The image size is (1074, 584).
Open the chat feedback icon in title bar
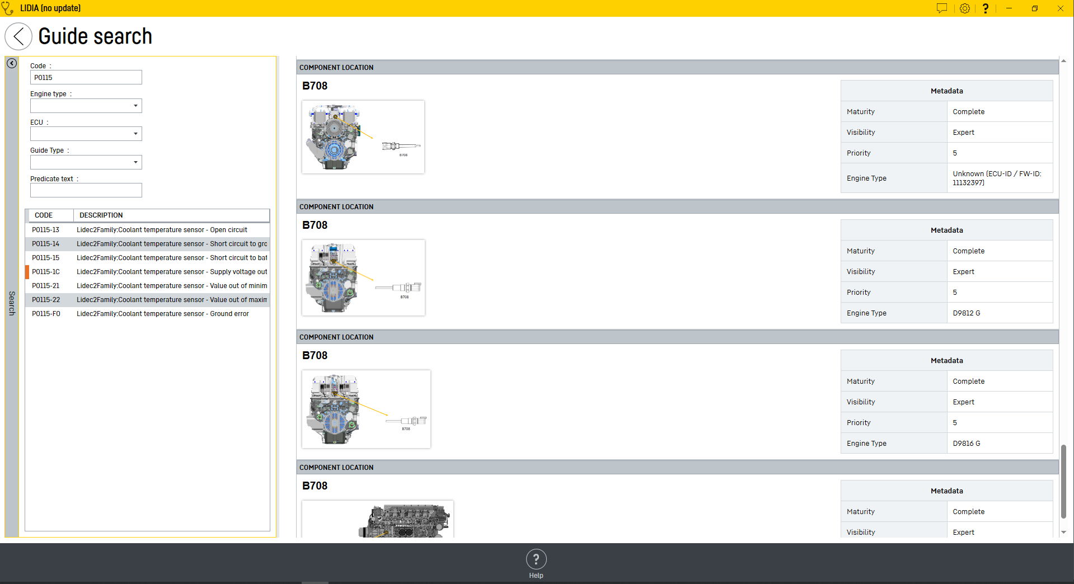point(942,8)
